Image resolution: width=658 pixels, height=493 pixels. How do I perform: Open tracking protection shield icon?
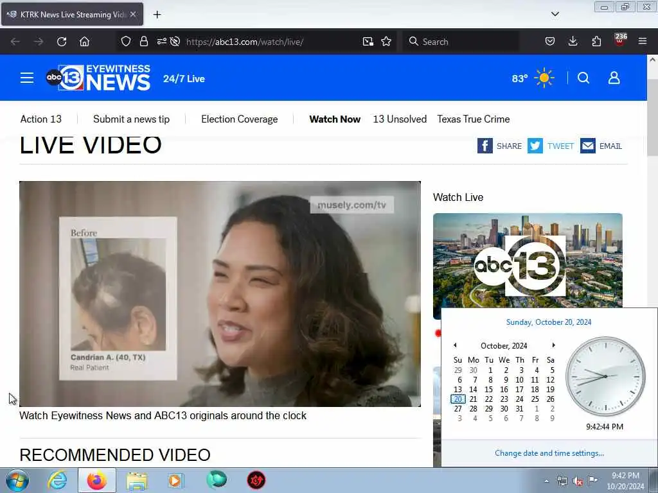pos(126,42)
